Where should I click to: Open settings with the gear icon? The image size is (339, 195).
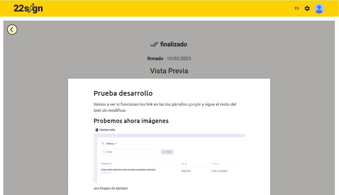(x=307, y=8)
